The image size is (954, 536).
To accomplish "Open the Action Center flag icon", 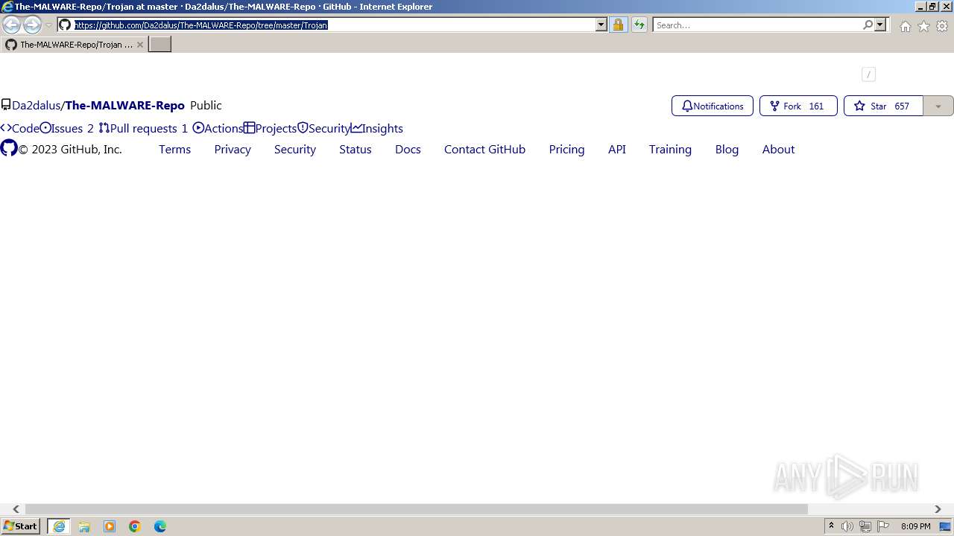I will tap(883, 526).
